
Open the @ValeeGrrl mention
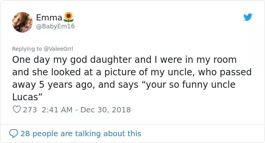(x=58, y=49)
